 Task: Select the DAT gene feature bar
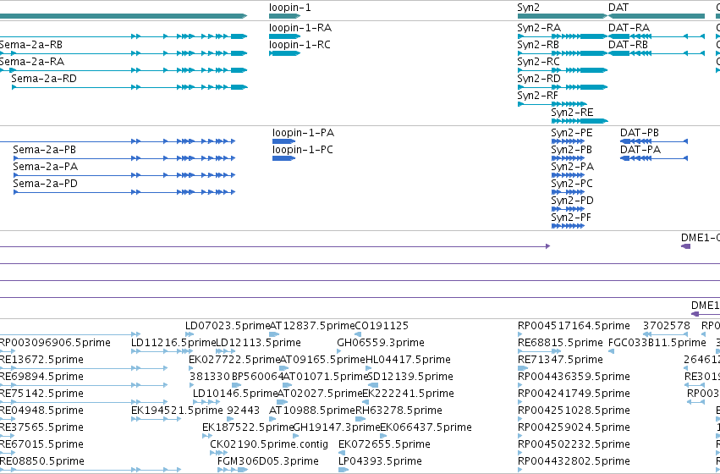pyautogui.click(x=657, y=16)
